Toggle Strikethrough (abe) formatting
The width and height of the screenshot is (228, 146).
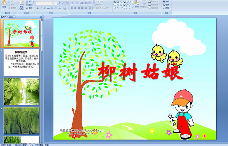[48, 8]
